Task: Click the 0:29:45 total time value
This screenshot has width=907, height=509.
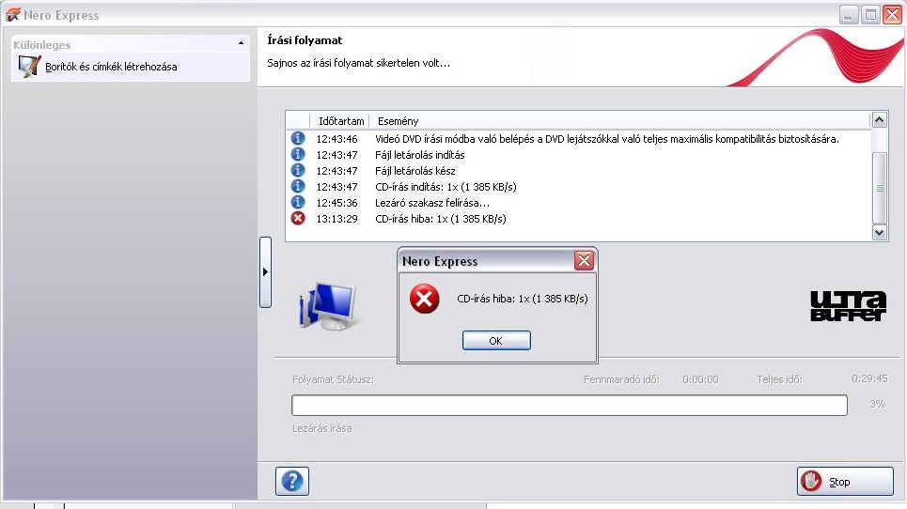Action: click(x=869, y=379)
